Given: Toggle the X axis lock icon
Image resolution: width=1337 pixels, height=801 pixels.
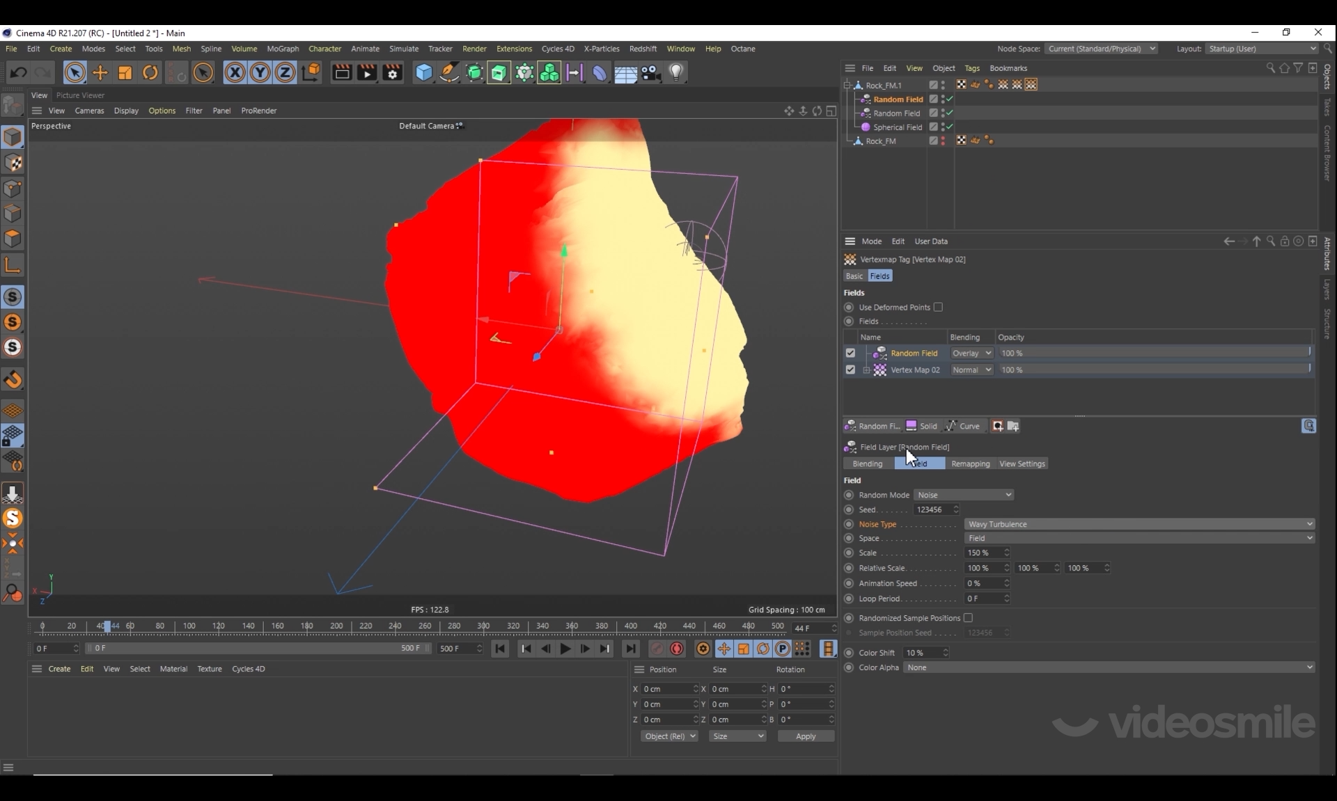Looking at the screenshot, I should [235, 72].
